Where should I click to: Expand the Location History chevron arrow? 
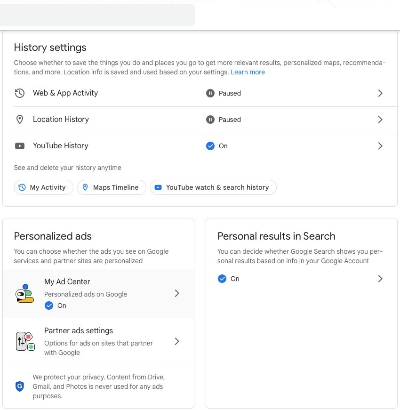380,120
